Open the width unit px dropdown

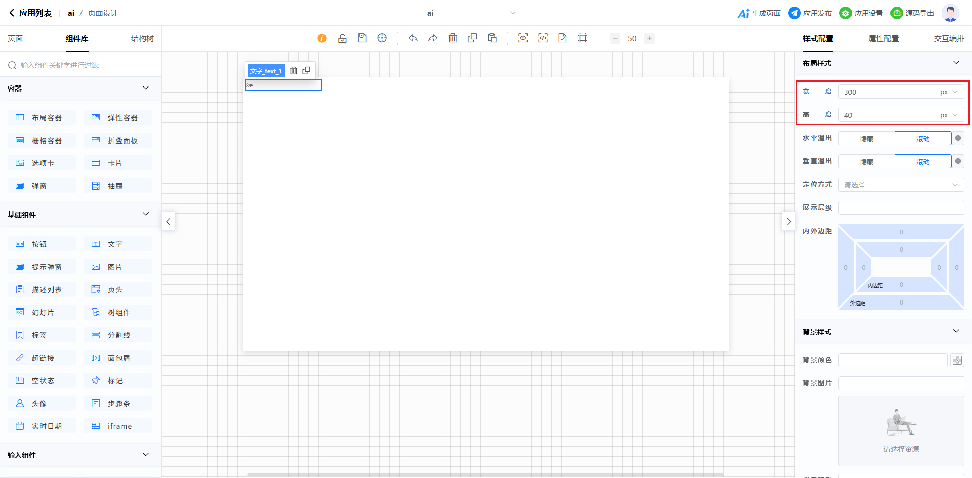tap(948, 92)
